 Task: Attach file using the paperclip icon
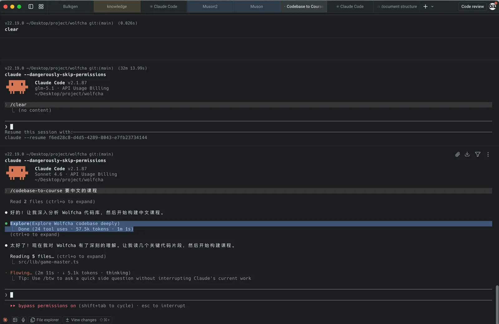point(458,154)
